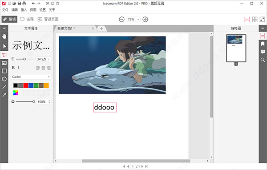Open the 插入 menu
Screen dimensions: 267x170
point(24,10)
